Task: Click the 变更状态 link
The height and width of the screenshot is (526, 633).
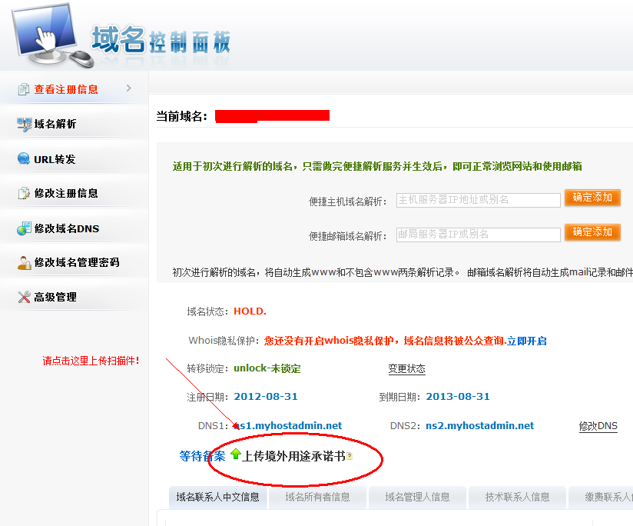Action: 406,369
